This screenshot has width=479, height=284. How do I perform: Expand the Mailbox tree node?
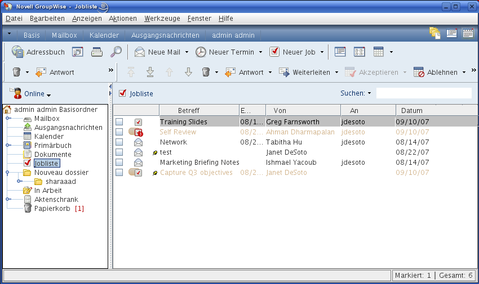tap(8, 118)
